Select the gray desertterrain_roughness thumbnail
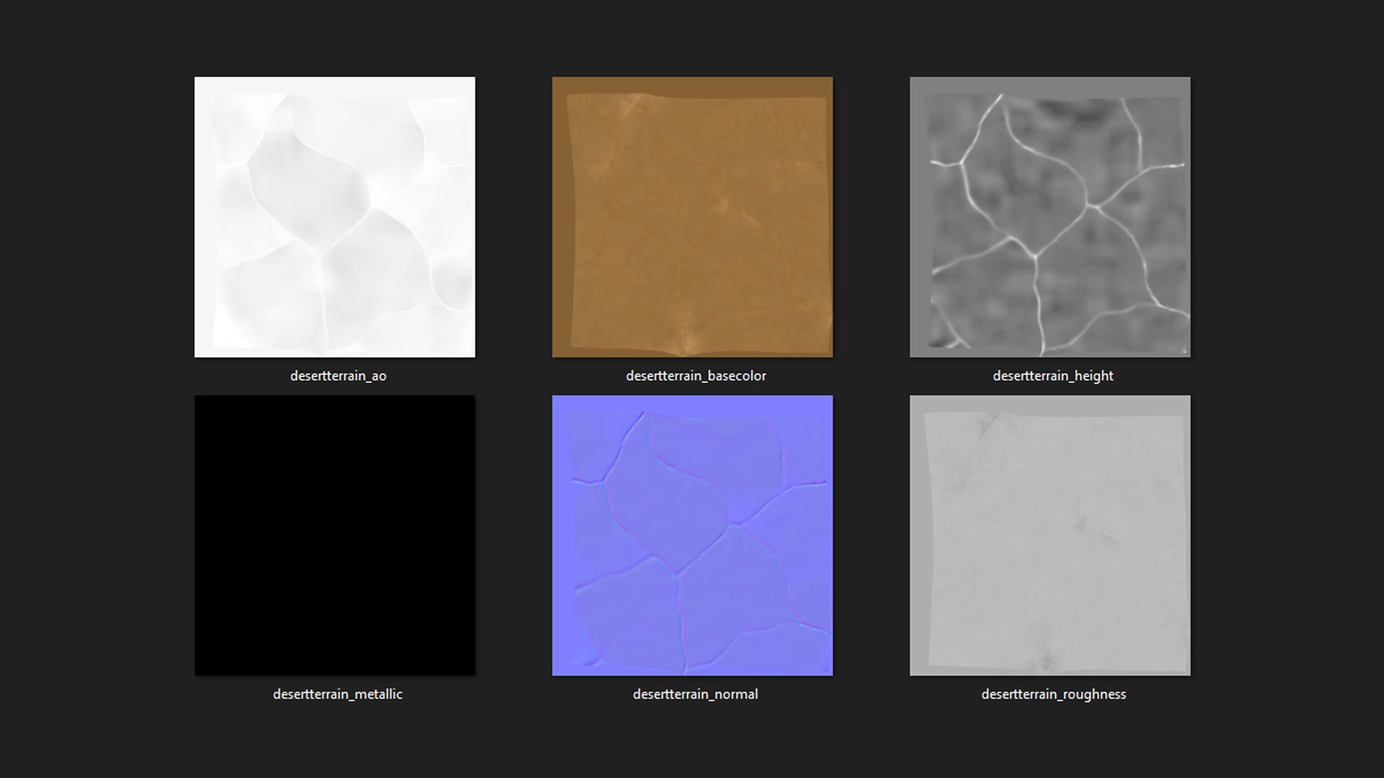 pos(1050,535)
